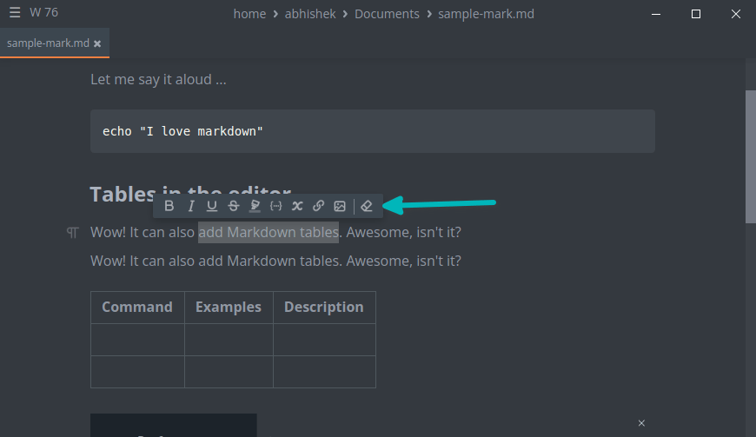This screenshot has width=756, height=437.
Task: Click the Description table header cell
Action: pyautogui.click(x=323, y=307)
